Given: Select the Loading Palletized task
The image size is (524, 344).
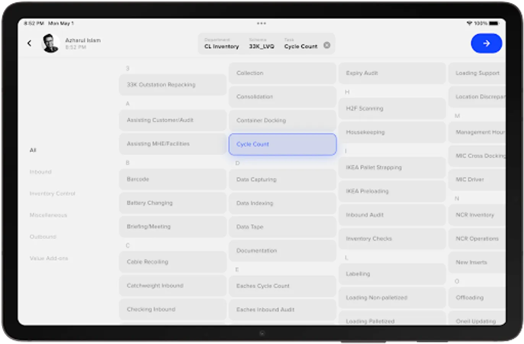Looking at the screenshot, I should pos(392,318).
